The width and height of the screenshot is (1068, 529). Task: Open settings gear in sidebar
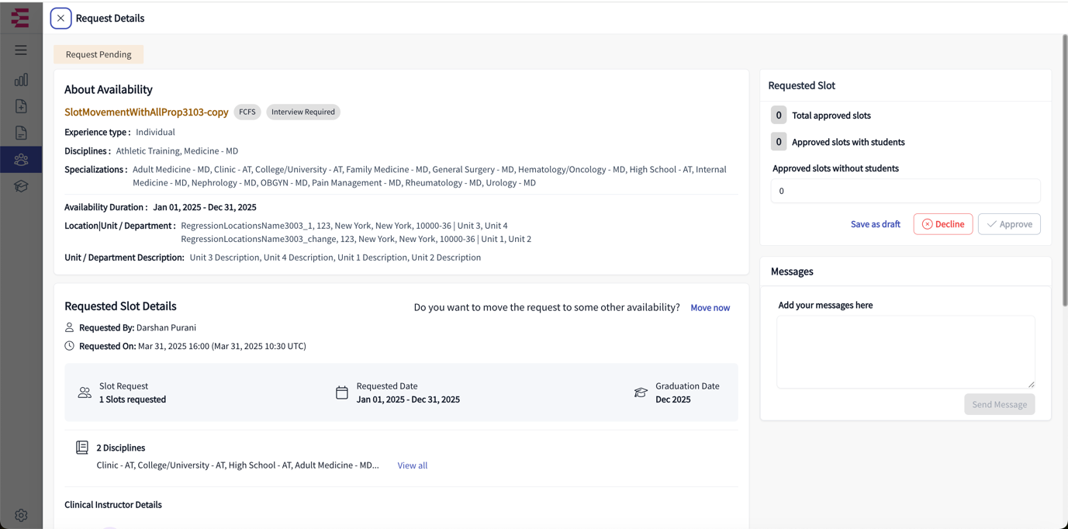point(21,515)
